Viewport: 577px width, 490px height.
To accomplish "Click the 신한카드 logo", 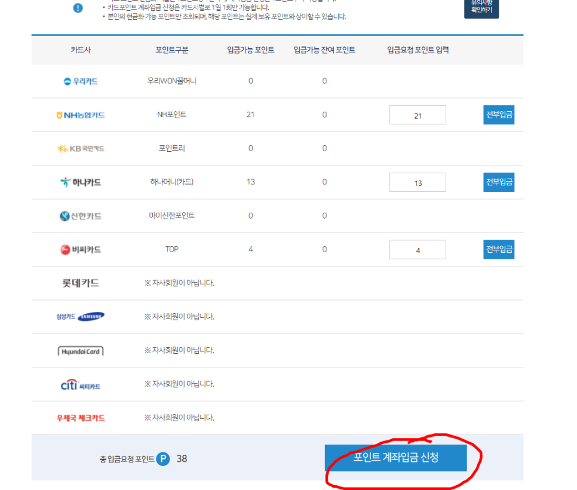I will pyautogui.click(x=81, y=216).
